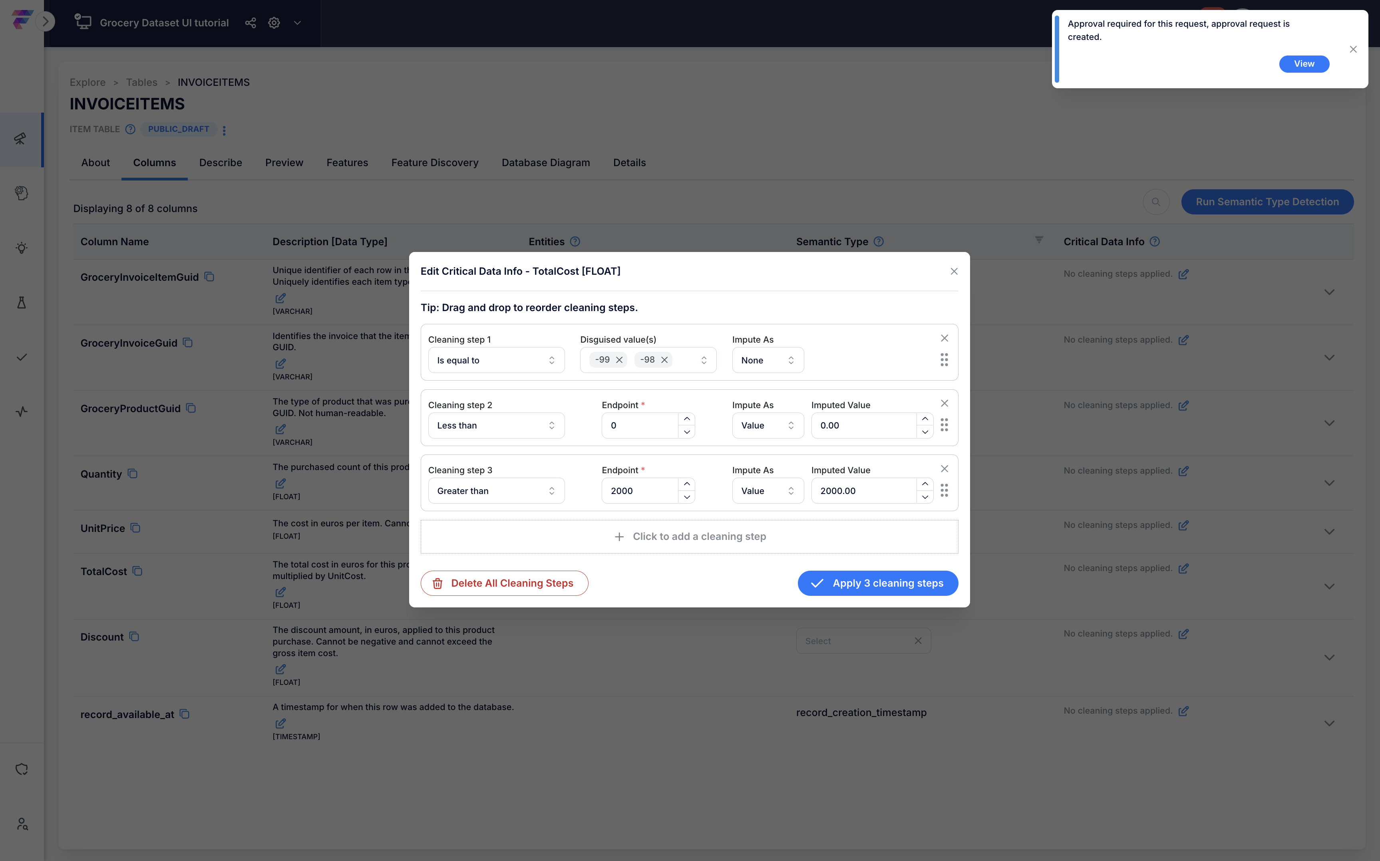The height and width of the screenshot is (861, 1380).
Task: Go to the Tables breadcrumb link
Action: (141, 82)
